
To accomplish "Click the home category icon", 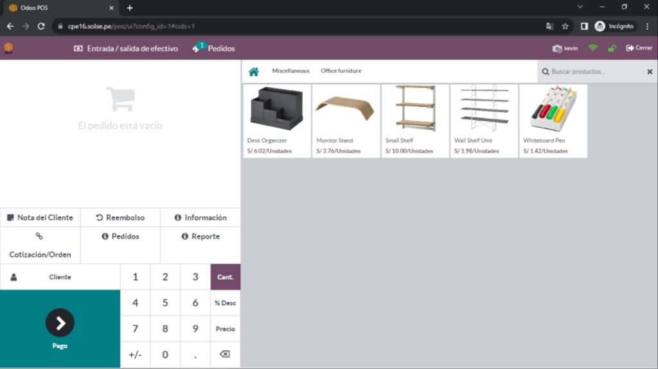I will click(x=254, y=71).
